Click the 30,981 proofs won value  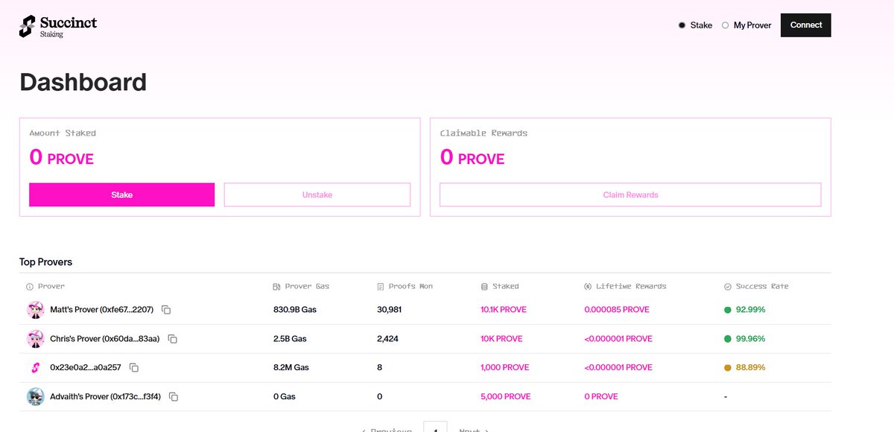(390, 310)
